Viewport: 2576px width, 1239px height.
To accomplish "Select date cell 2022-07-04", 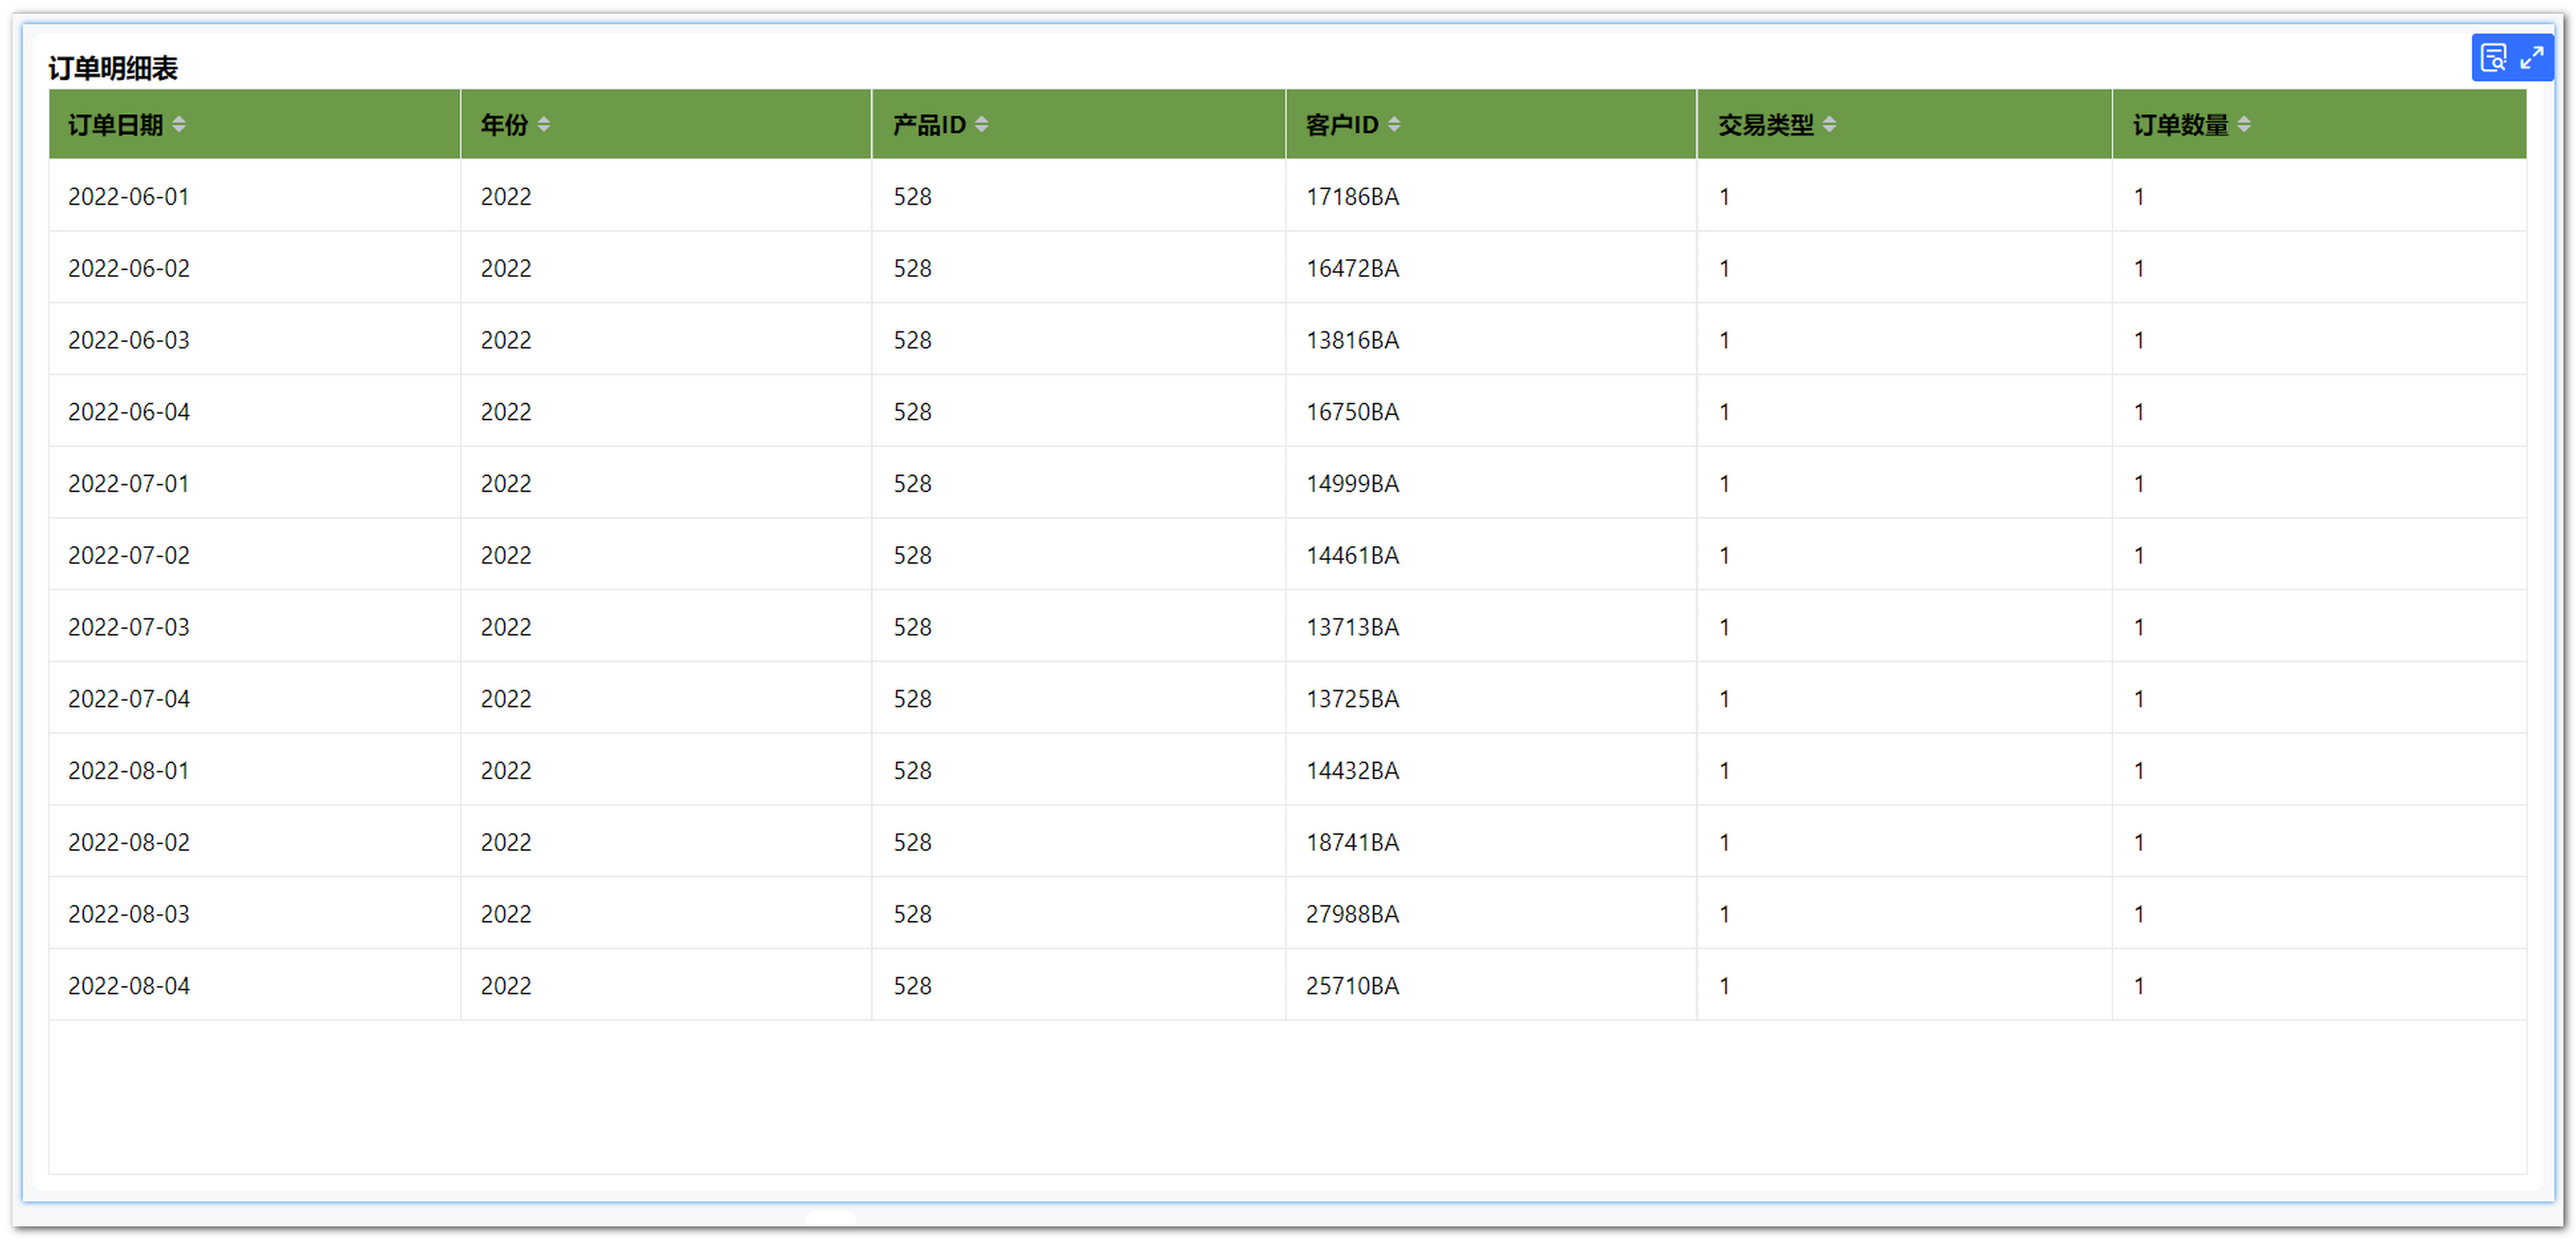I will coord(129,699).
